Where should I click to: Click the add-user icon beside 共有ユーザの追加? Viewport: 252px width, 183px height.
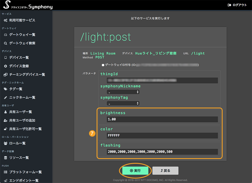pyautogui.click(x=6, y=120)
